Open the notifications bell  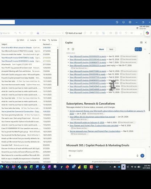pos(123,22)
